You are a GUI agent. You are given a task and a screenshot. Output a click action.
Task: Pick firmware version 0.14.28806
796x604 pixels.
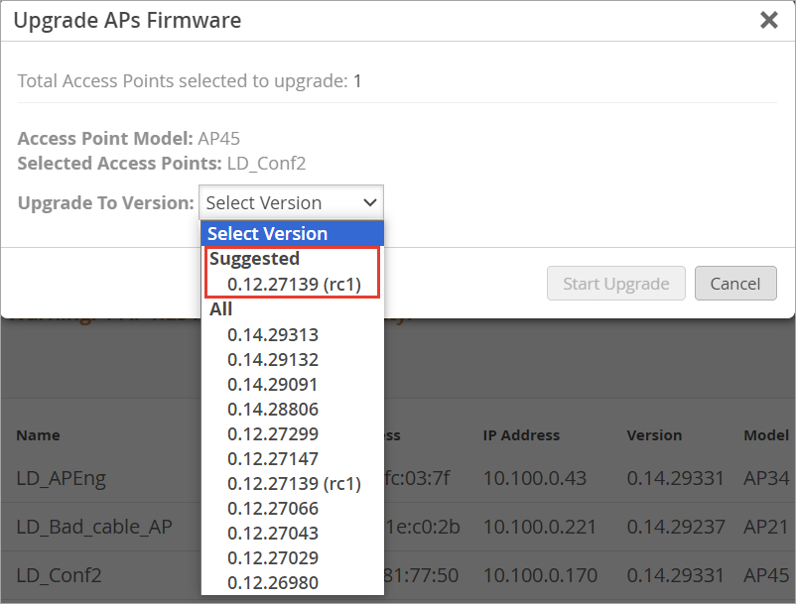tap(273, 409)
